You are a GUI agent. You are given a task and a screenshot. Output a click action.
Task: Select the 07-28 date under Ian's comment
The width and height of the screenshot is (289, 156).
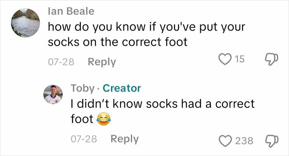pyautogui.click(x=61, y=62)
